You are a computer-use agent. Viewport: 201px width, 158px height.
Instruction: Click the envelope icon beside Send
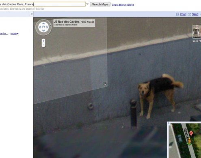[189, 14]
